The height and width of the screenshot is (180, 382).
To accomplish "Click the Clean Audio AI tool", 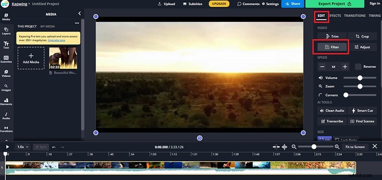I will [332, 110].
